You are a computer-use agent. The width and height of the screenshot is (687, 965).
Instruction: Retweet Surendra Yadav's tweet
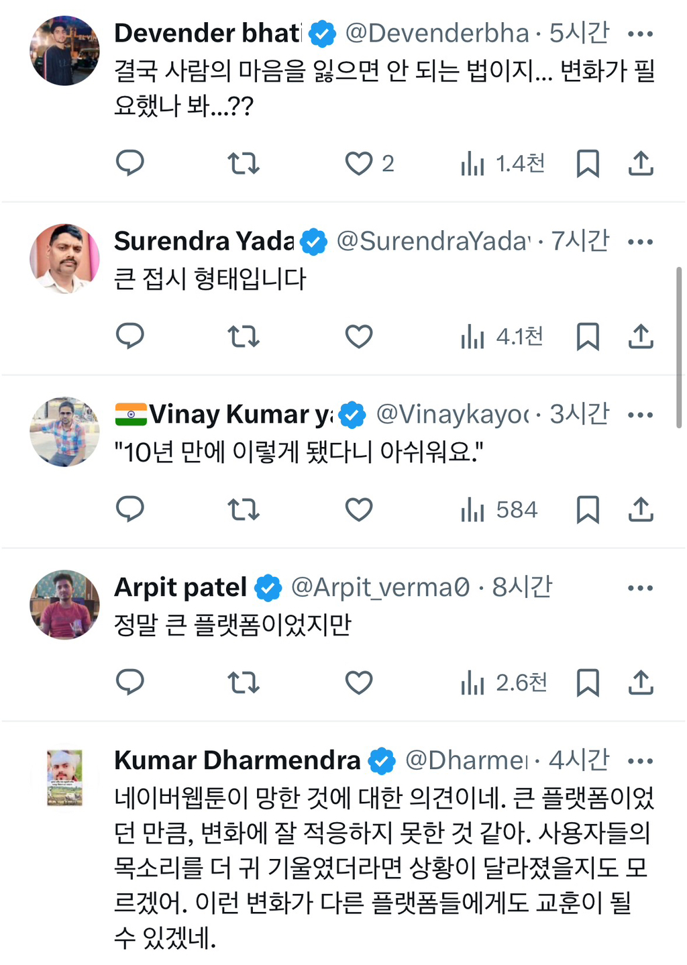[243, 337]
